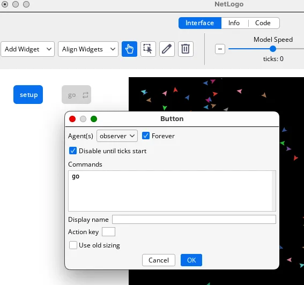Click the delete trash tool
The width and height of the screenshot is (304, 285).
coord(186,49)
